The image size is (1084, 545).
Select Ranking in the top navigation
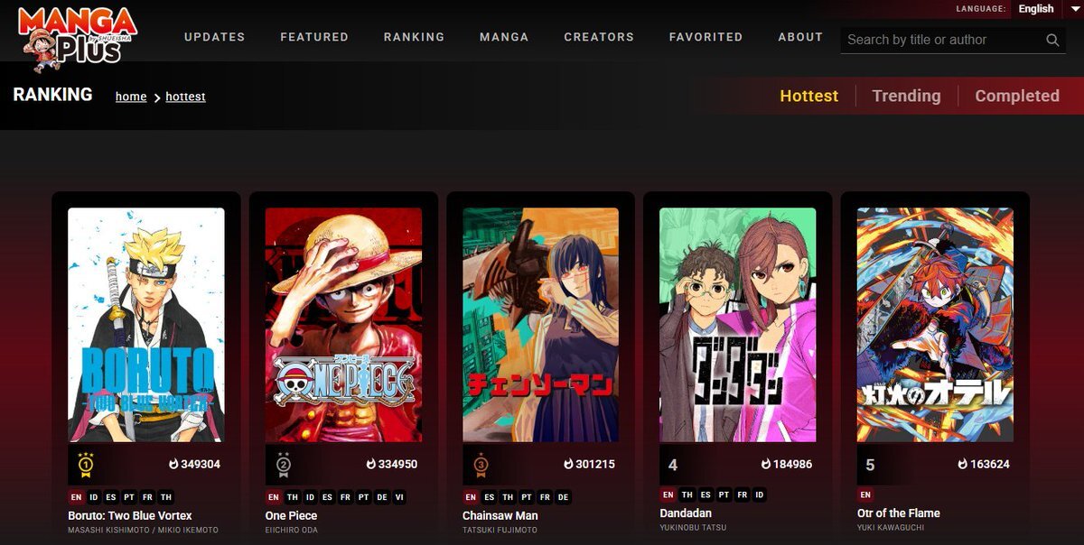(x=415, y=37)
